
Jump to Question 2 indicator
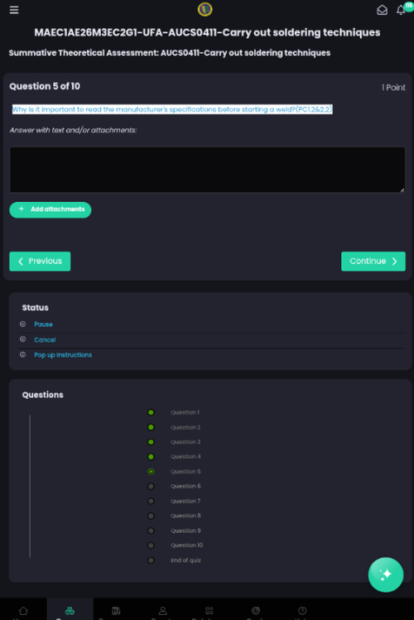(x=151, y=427)
